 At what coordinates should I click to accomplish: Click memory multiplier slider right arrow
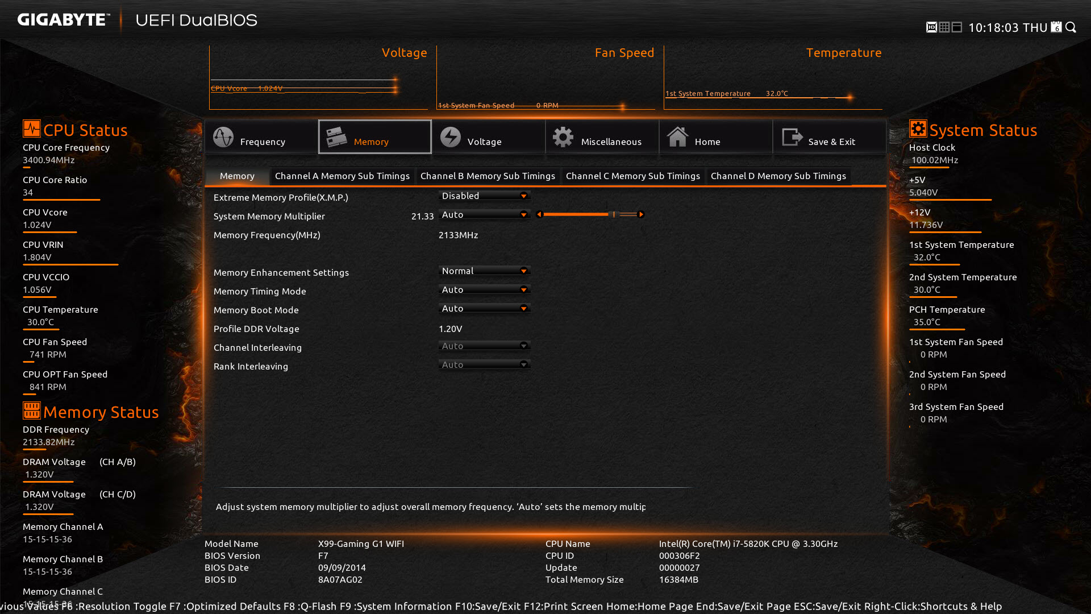coord(642,214)
